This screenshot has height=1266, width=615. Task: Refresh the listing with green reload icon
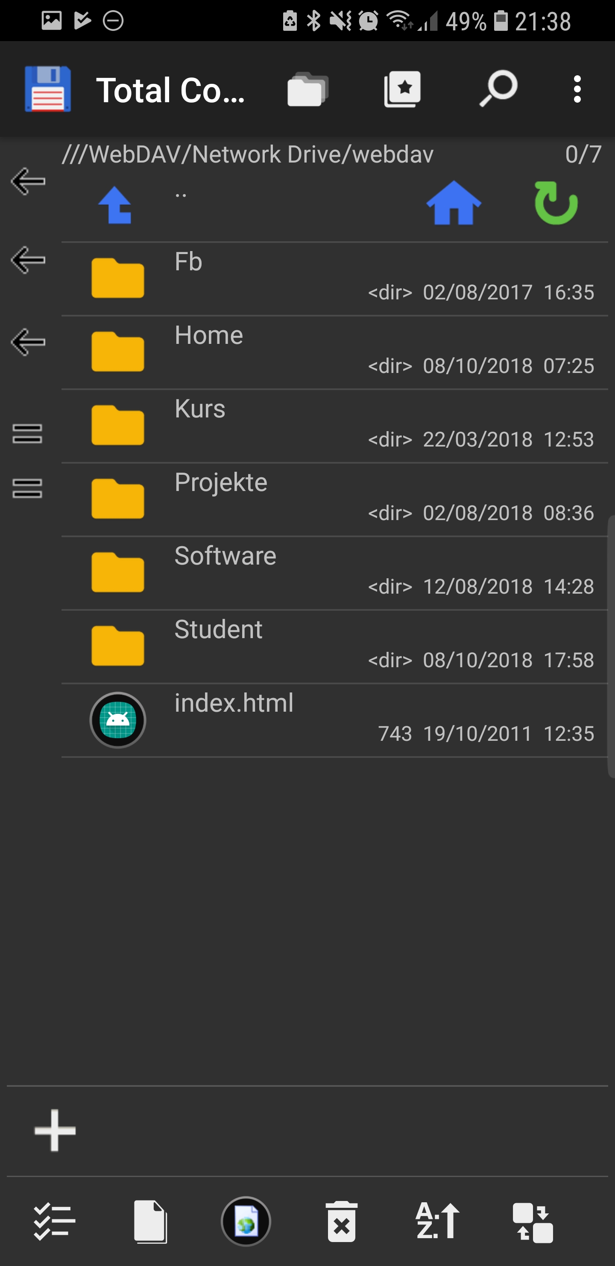[556, 204]
